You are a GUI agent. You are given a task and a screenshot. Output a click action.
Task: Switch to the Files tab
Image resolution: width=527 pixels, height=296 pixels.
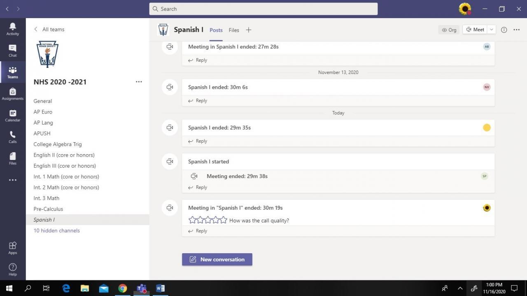point(234,30)
